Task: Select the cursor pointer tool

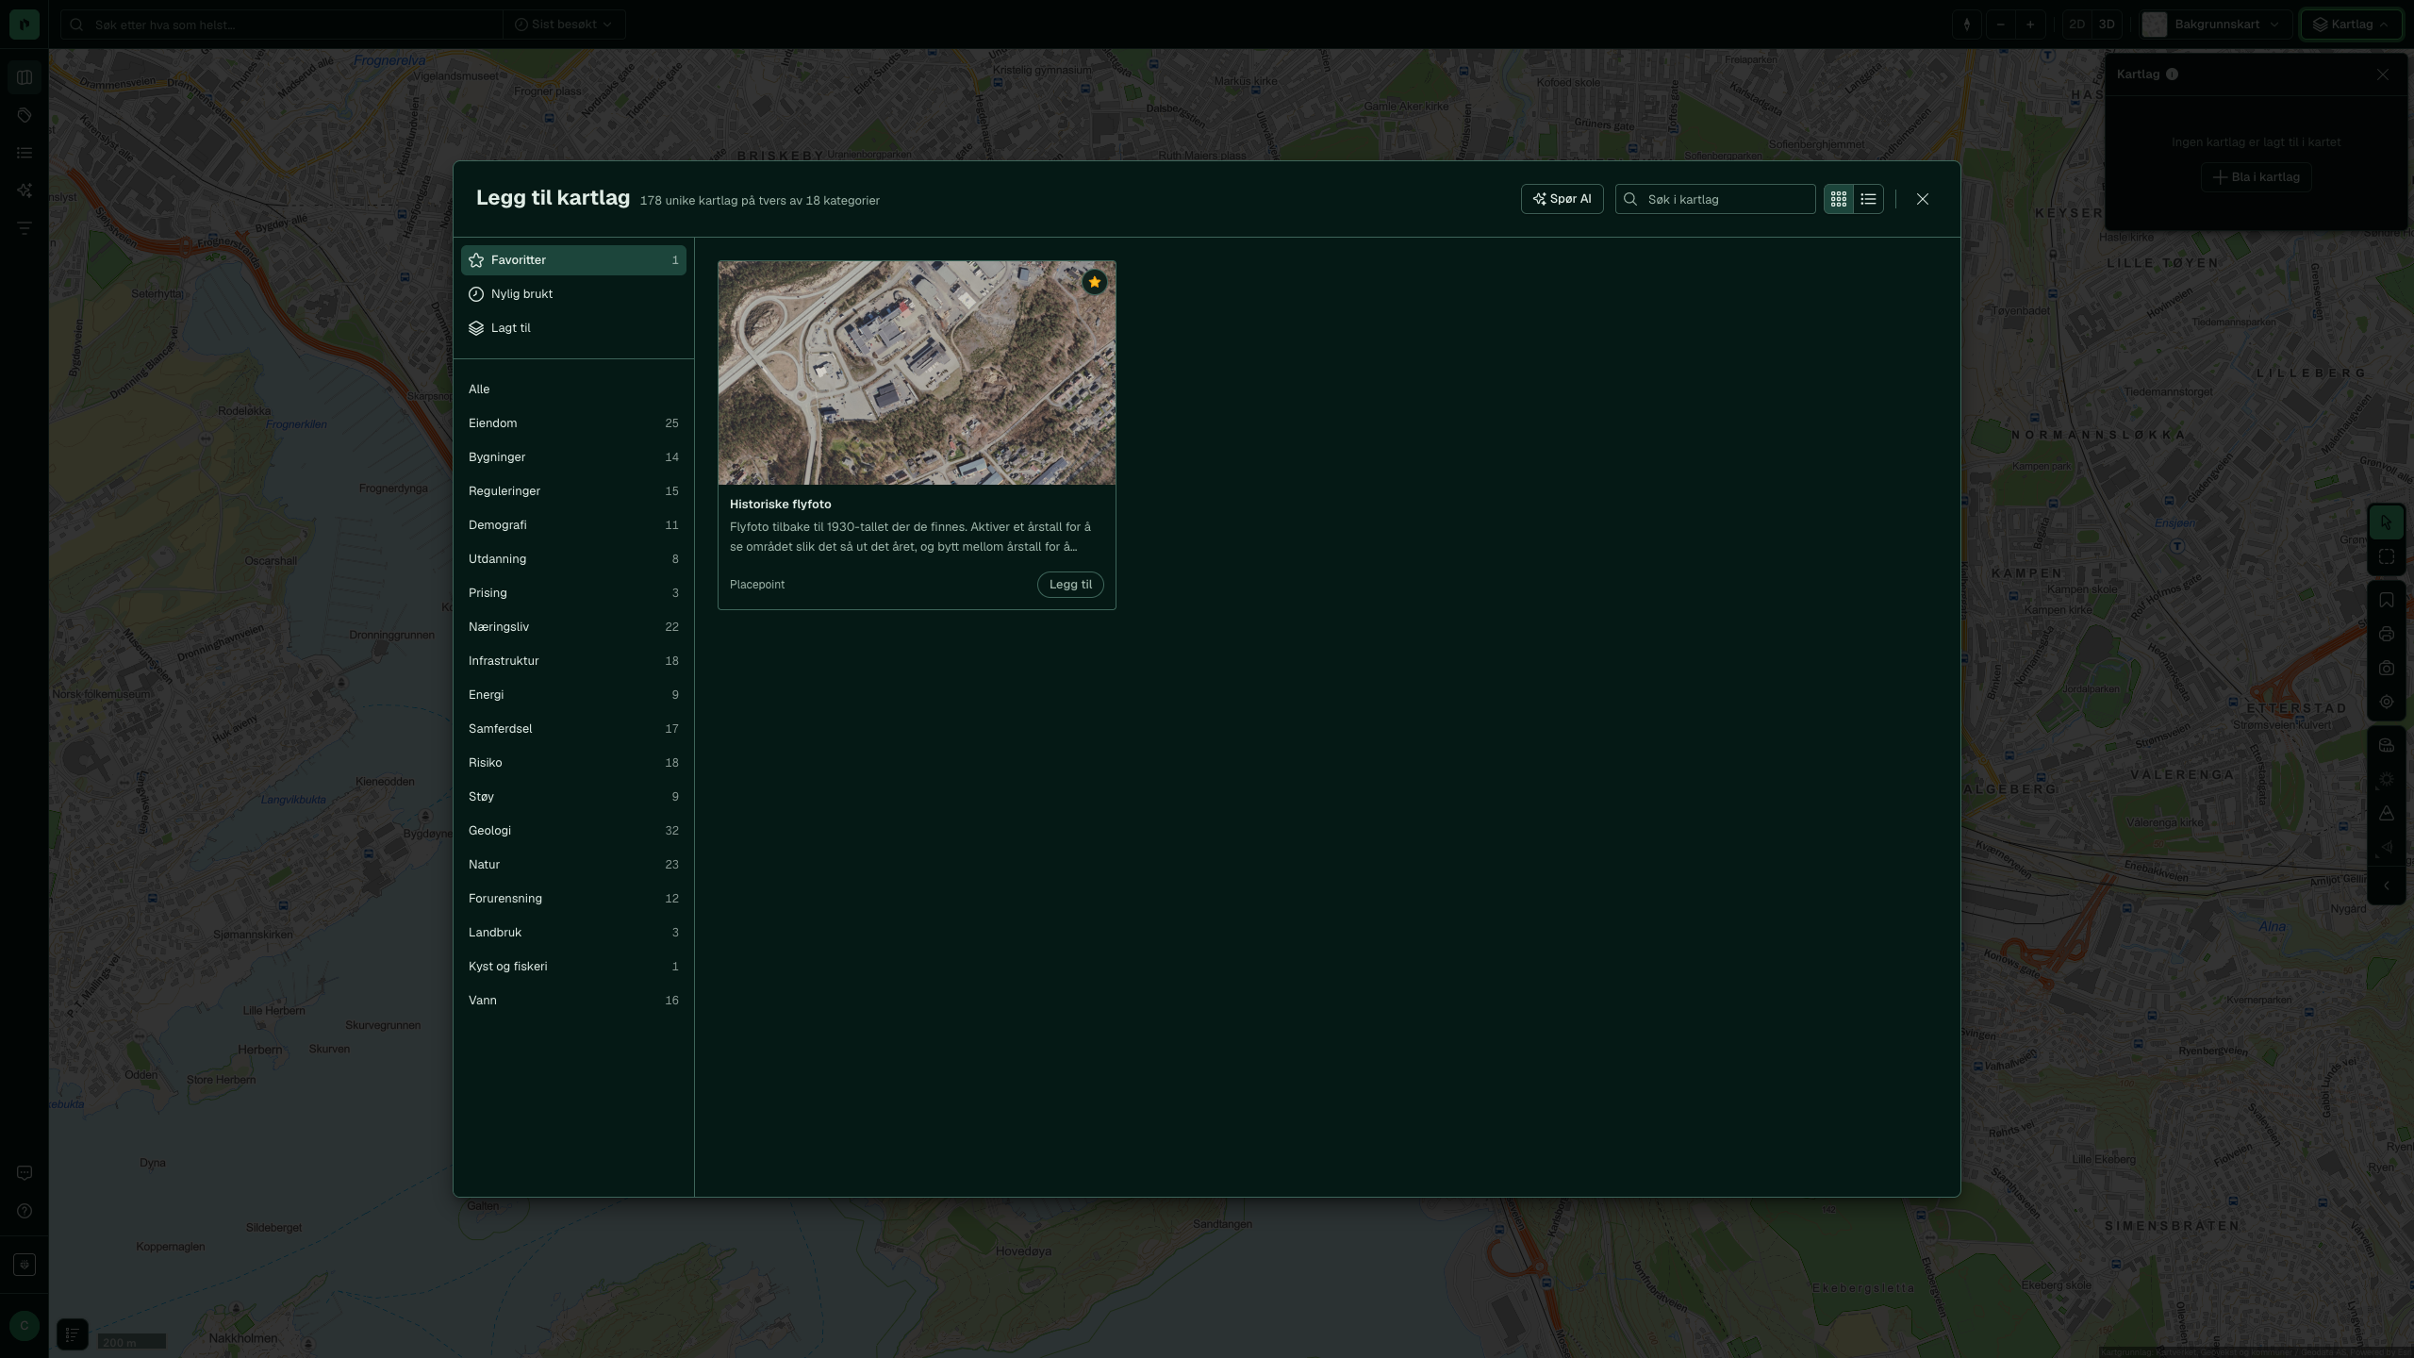Action: (x=2387, y=522)
